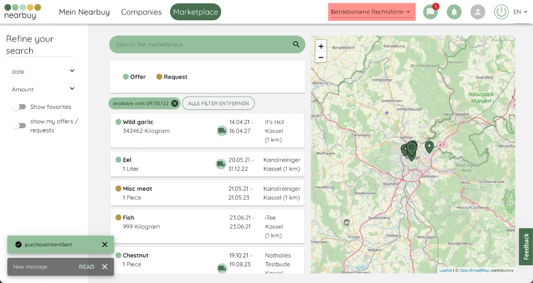Open the Wild garlic listing
Viewport: 533px width, 283px height.
(x=207, y=131)
